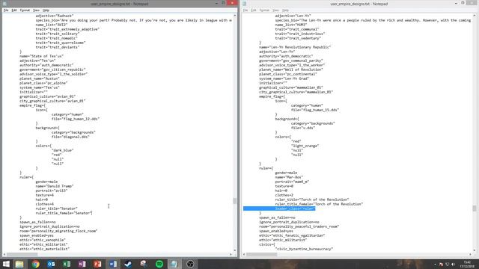Click ruler_title="Torch of the Revolution" line
The height and width of the screenshot is (269, 479).
[312, 200]
